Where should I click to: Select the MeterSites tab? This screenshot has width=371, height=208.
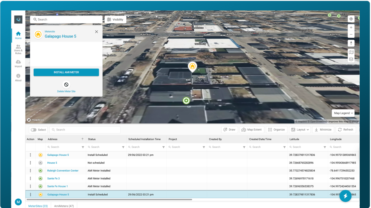click(x=38, y=206)
